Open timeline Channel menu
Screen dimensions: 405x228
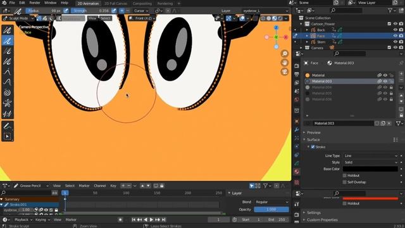[x=100, y=186]
